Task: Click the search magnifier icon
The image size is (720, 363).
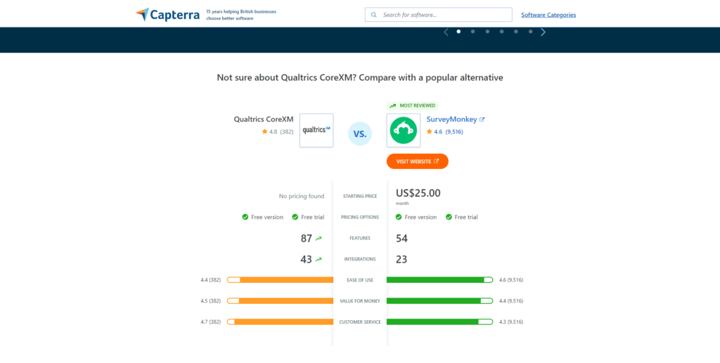Action: (374, 15)
